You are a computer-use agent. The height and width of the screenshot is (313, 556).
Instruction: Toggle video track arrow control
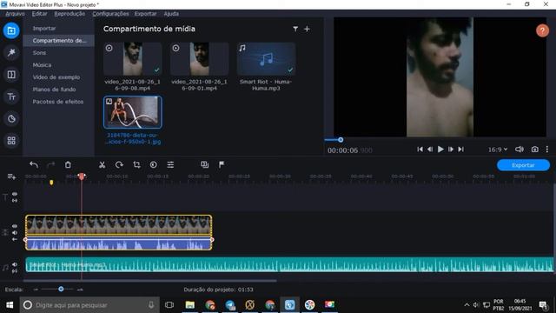[x=15, y=240]
